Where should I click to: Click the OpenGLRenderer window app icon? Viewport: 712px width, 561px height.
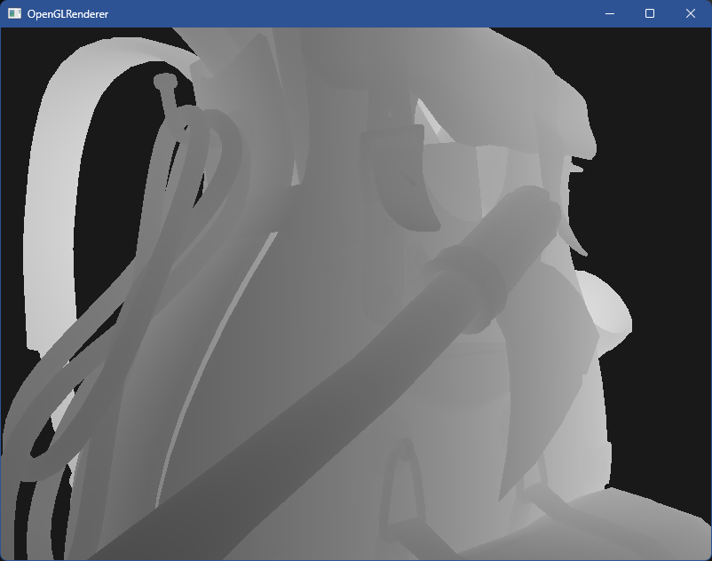(x=14, y=13)
